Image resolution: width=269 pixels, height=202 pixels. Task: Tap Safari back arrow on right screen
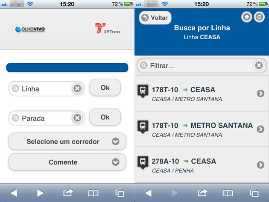(x=148, y=193)
